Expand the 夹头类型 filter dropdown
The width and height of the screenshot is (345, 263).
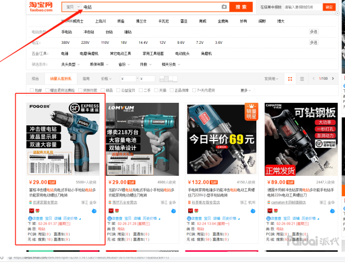tap(70, 65)
